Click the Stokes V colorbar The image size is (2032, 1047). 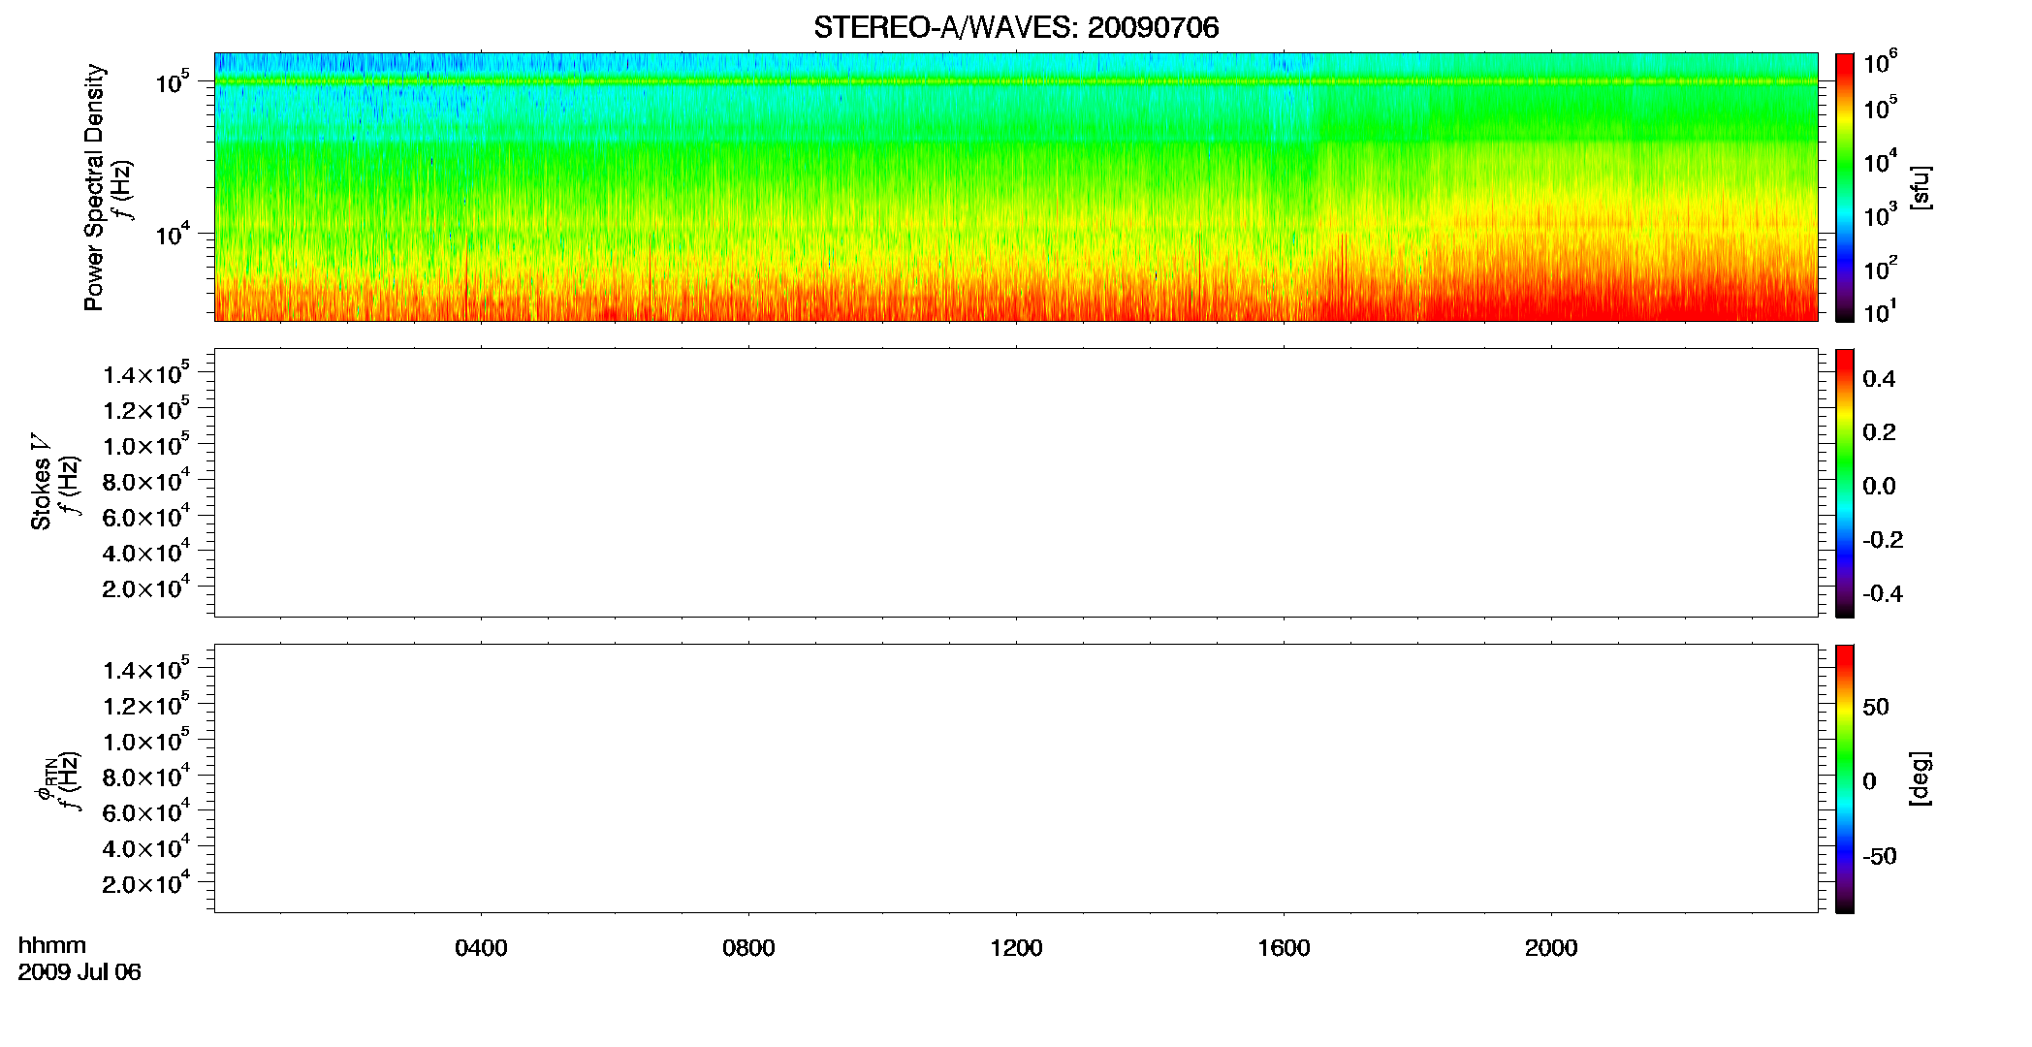pyautogui.click(x=1845, y=483)
